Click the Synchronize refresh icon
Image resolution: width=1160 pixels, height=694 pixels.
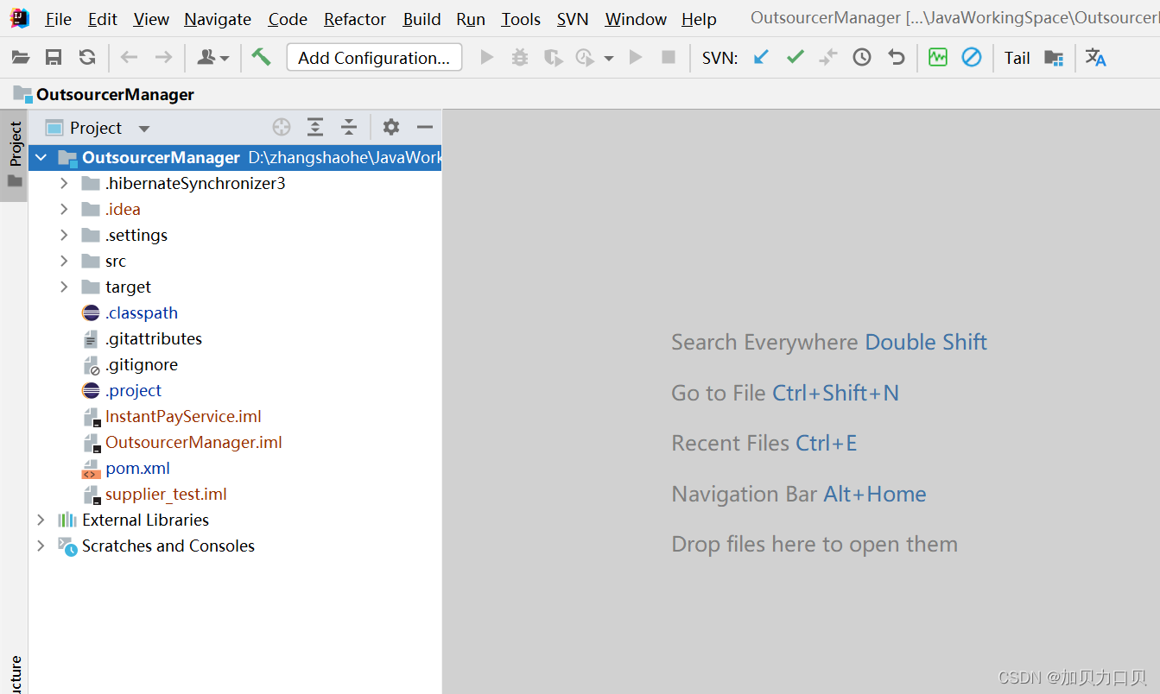pos(87,58)
